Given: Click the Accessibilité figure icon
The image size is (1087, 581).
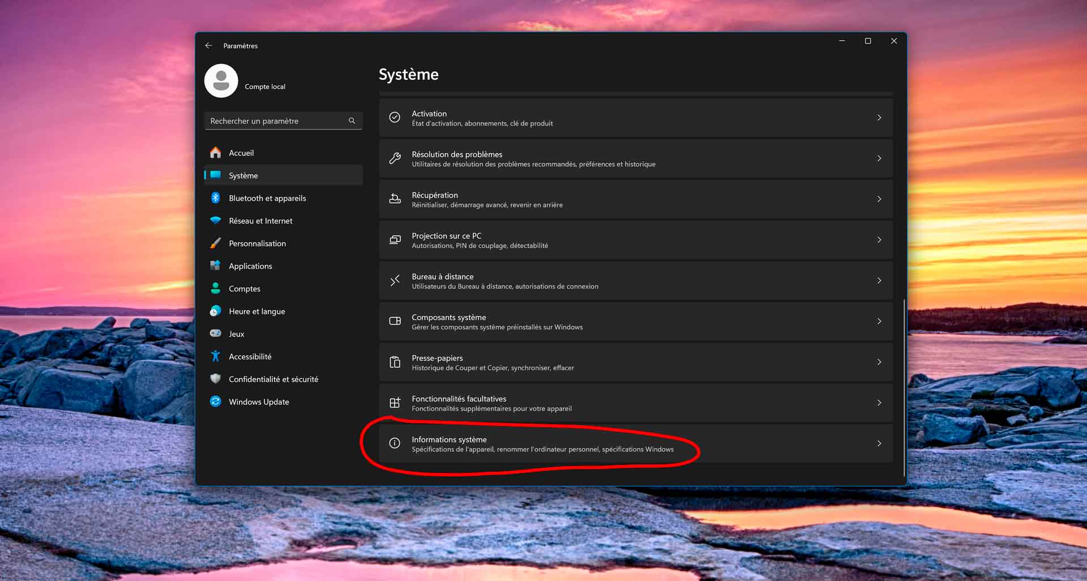Looking at the screenshot, I should point(215,356).
